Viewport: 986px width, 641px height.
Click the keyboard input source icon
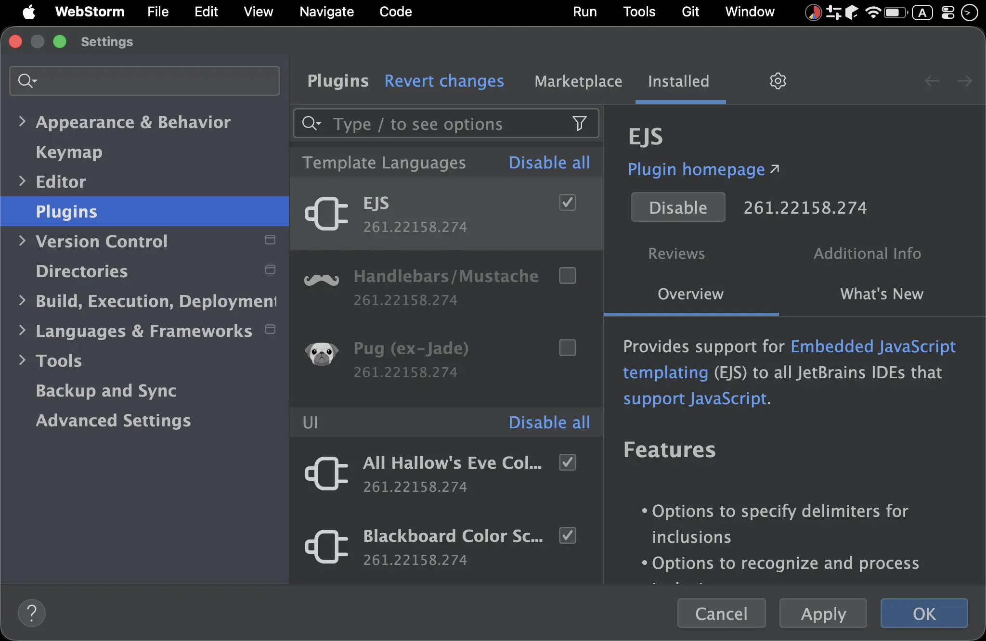922,12
